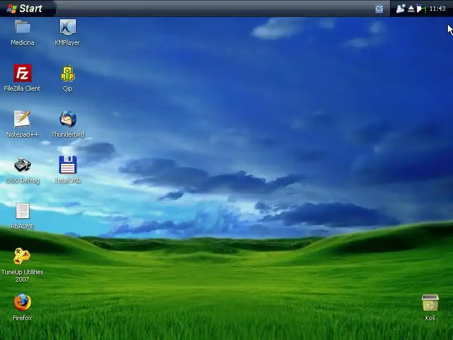453x340 pixels.
Task: Click the flag-shaped tray icon next to the clock
Action: pos(421,8)
